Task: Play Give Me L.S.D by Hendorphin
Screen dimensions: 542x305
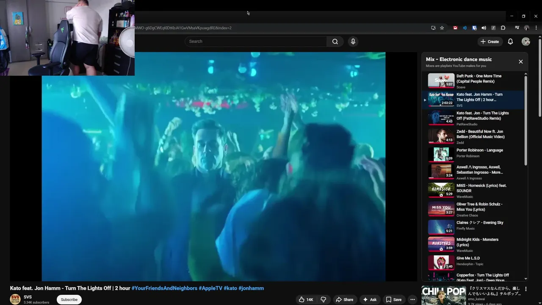Action: [473, 263]
